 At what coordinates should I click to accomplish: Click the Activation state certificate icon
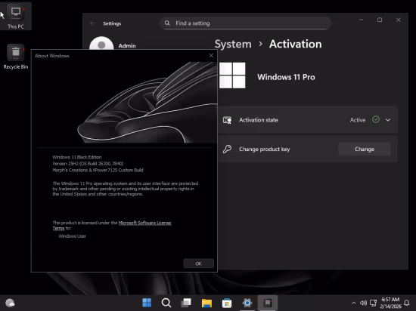point(228,120)
